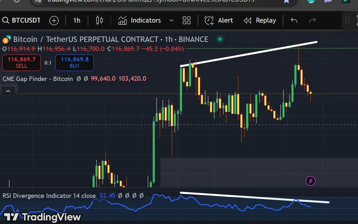Click the high price H116,956.4
Image resolution: width=358 pixels, height=224 pixels.
[x=54, y=49]
